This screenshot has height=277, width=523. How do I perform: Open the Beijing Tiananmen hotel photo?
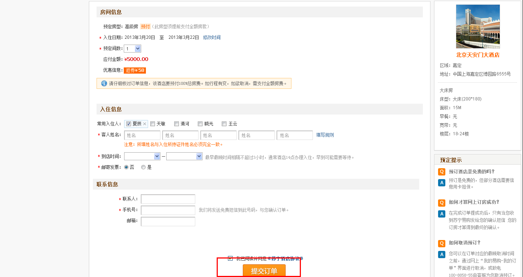click(x=478, y=26)
